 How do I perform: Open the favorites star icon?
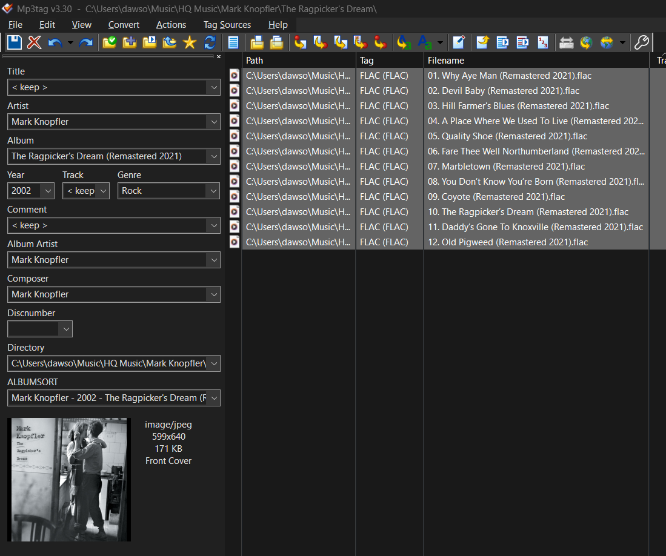[x=190, y=42]
